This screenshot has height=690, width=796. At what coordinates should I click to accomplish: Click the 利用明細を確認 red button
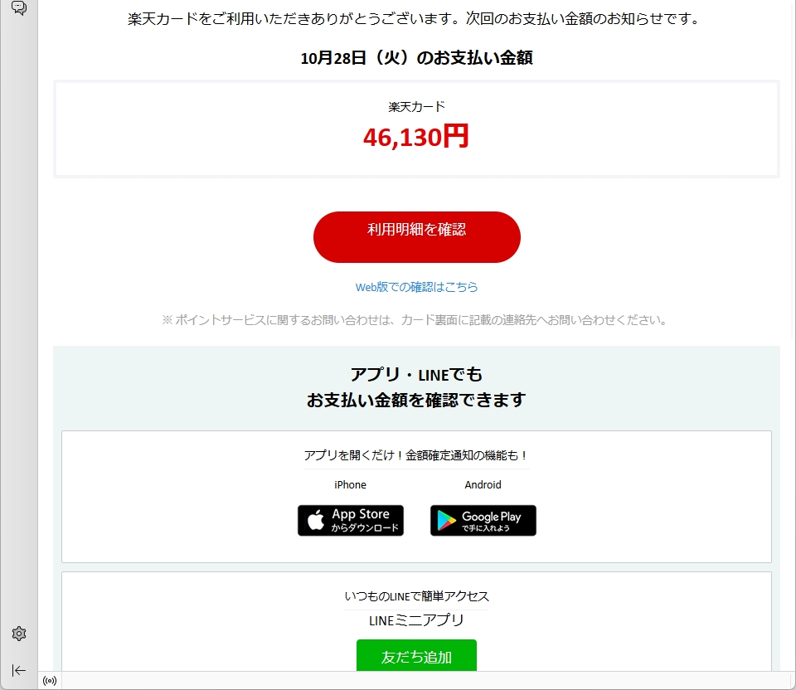(417, 237)
